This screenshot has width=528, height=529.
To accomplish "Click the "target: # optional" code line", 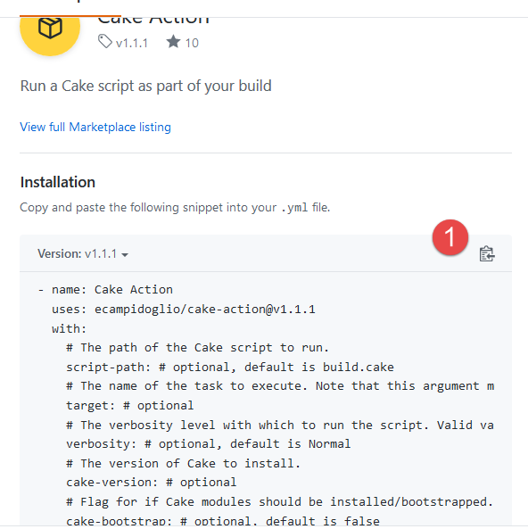I will pyautogui.click(x=130, y=406).
